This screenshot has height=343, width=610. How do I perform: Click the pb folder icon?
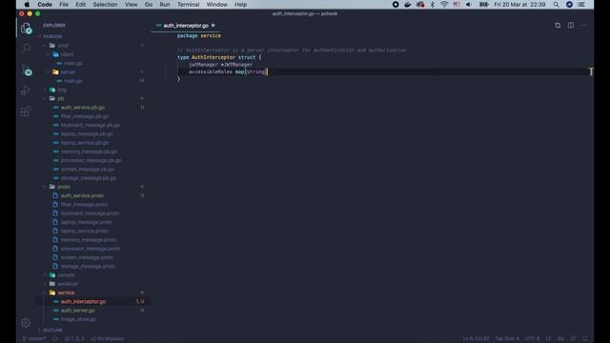[52, 98]
